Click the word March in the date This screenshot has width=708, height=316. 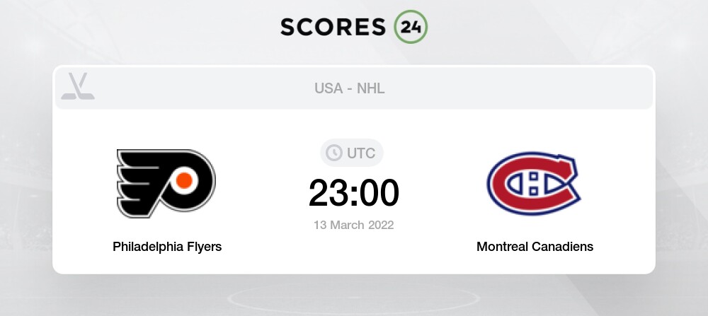[348, 225]
